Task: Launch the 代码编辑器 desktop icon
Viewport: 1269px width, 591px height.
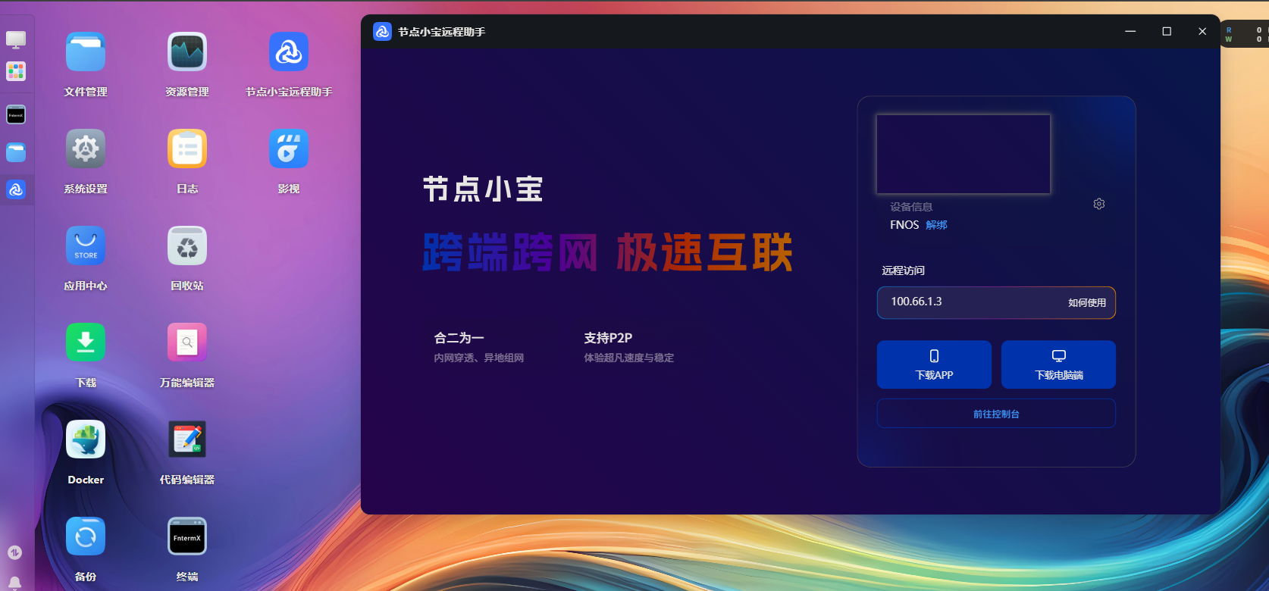Action: pos(187,440)
